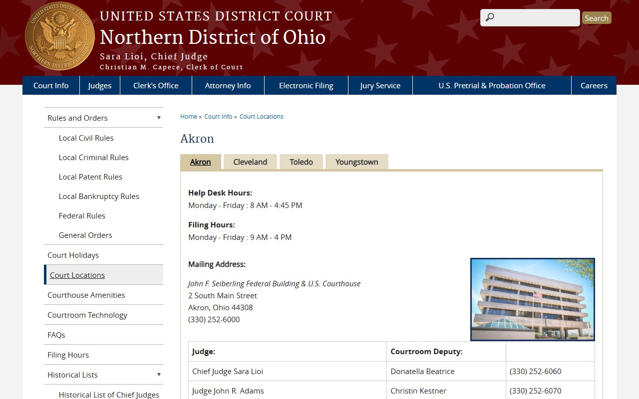Switch to the Toledo tab
The height and width of the screenshot is (399, 639).
click(301, 162)
